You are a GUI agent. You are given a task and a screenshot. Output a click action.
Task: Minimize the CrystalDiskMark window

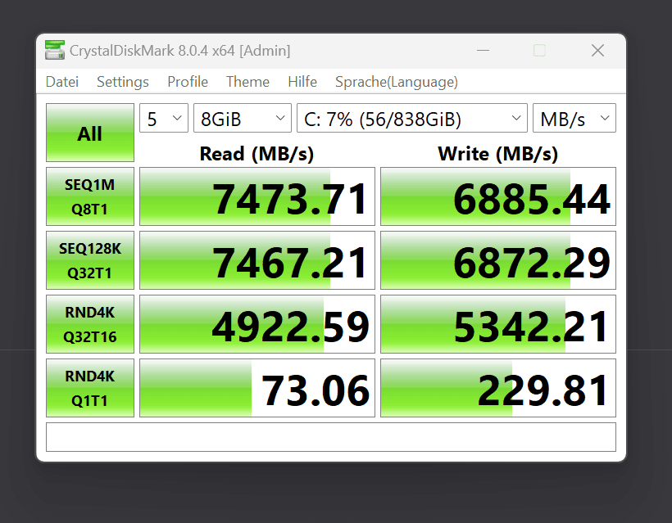click(483, 51)
